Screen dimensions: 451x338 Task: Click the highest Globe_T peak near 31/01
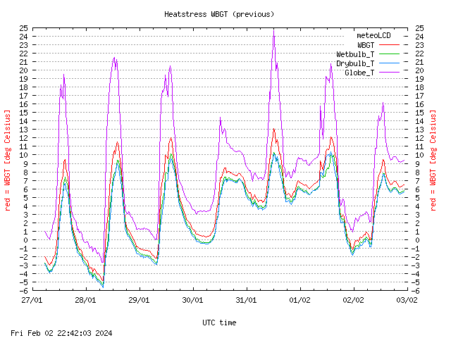click(273, 30)
